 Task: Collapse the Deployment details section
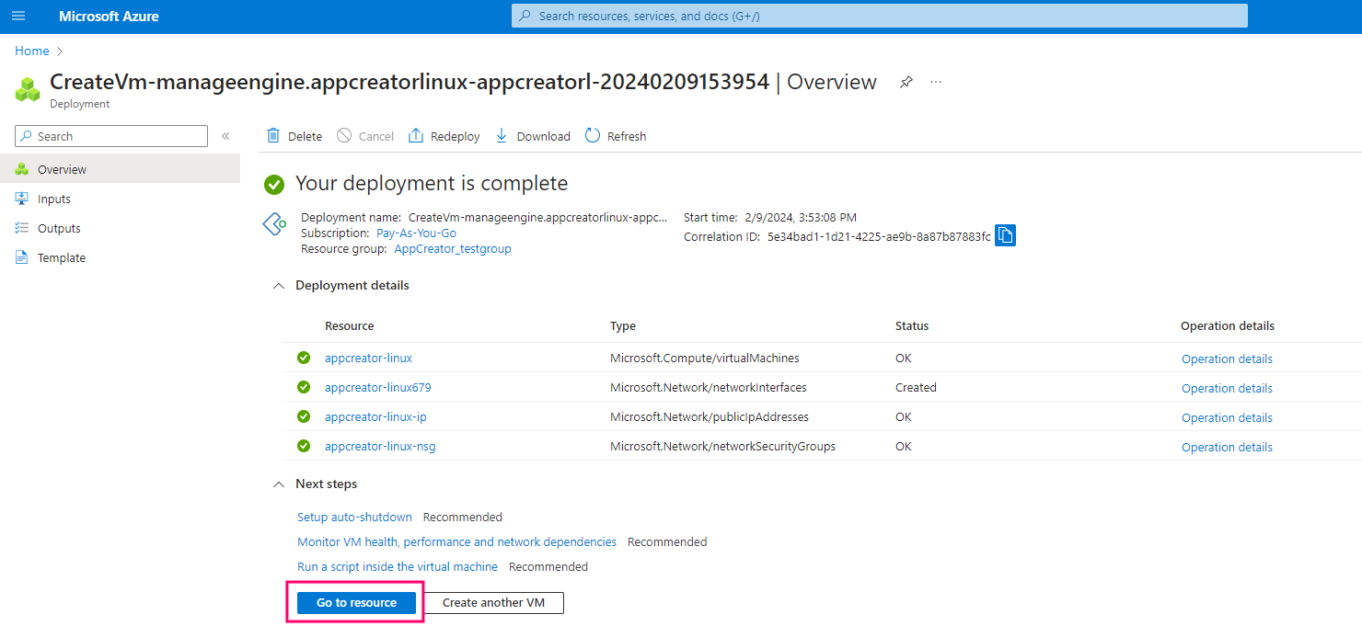click(279, 286)
